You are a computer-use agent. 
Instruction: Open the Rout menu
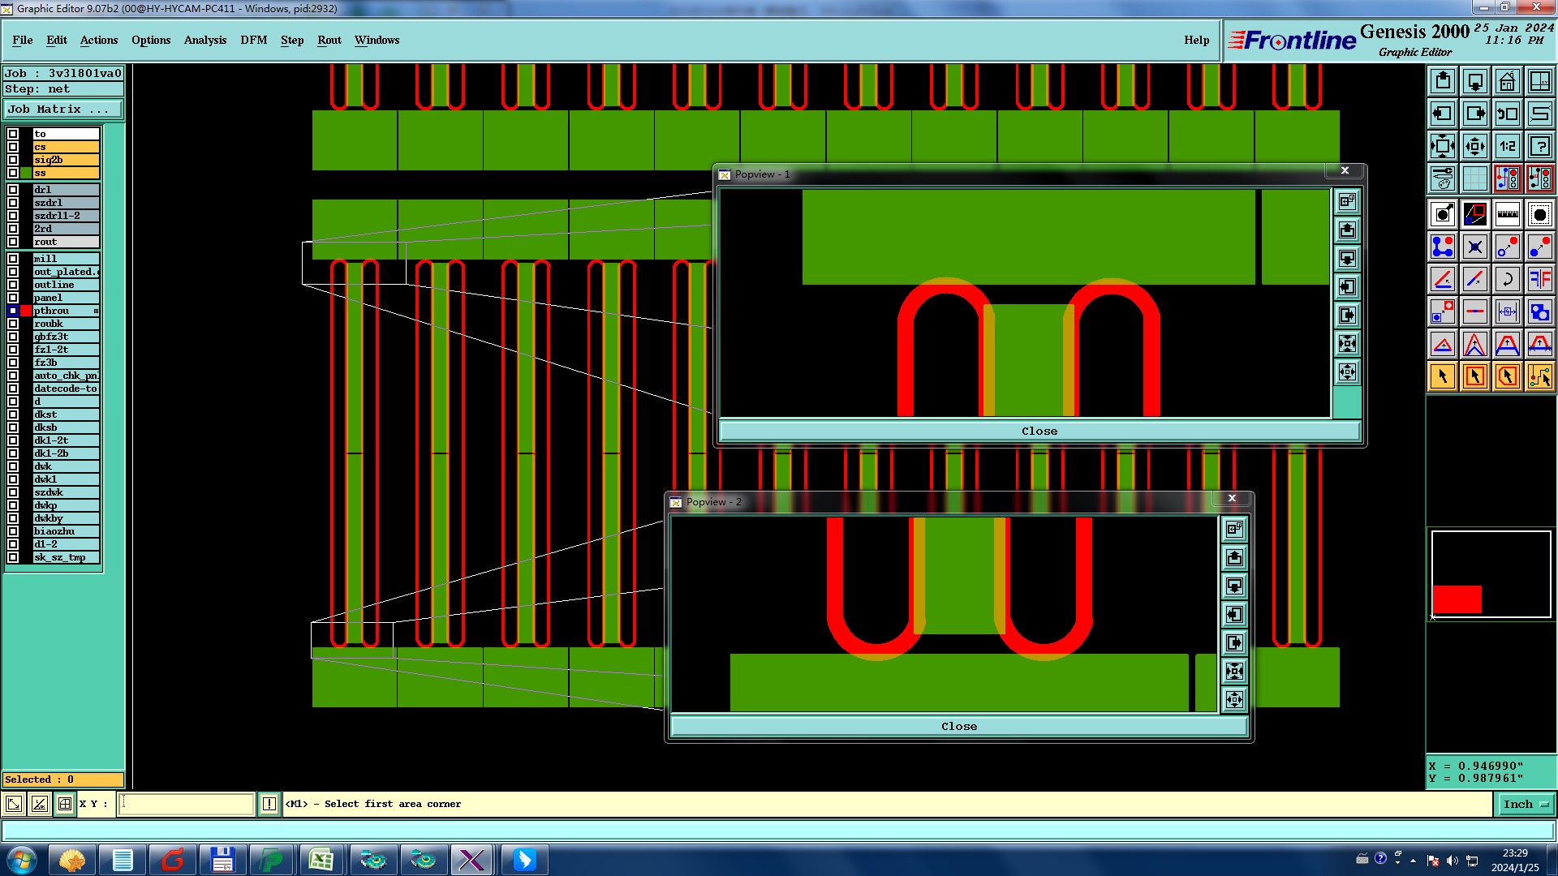329,40
